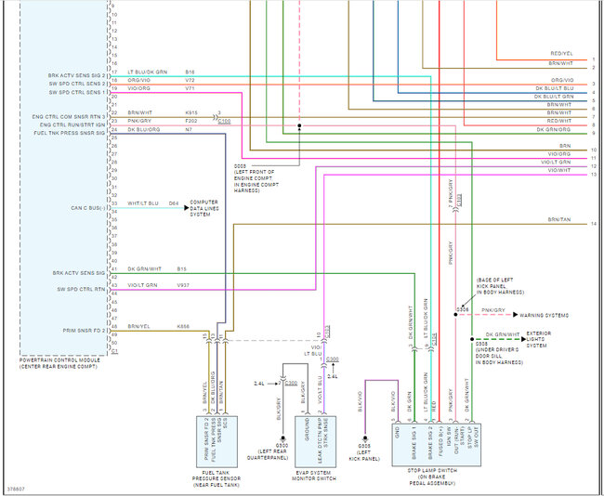Select the 'VIO/ LT BLU' label near C103
604x496 pixels.
tap(313, 350)
